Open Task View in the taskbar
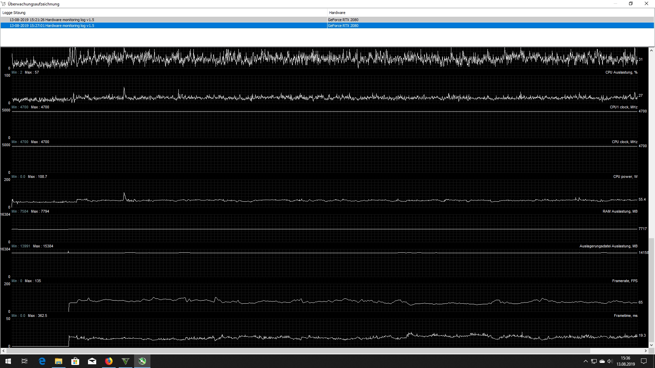Viewport: 655px width, 368px height. [x=25, y=361]
